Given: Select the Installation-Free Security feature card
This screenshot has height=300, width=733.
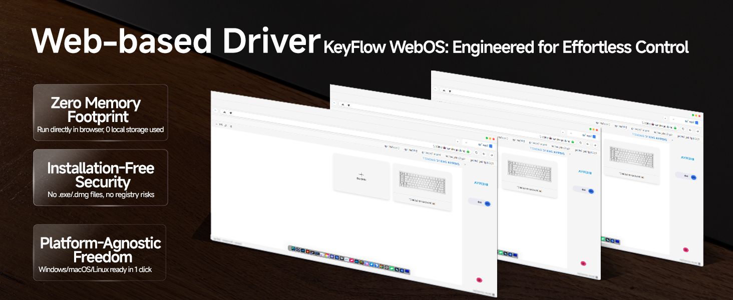Looking at the screenshot, I should [x=101, y=177].
